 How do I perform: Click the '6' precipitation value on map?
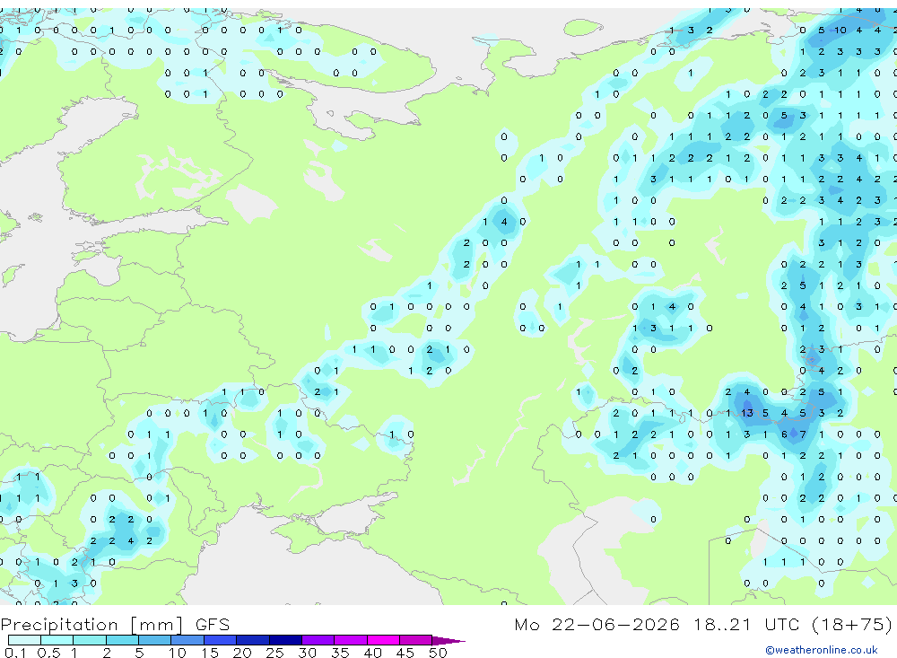click(x=784, y=434)
